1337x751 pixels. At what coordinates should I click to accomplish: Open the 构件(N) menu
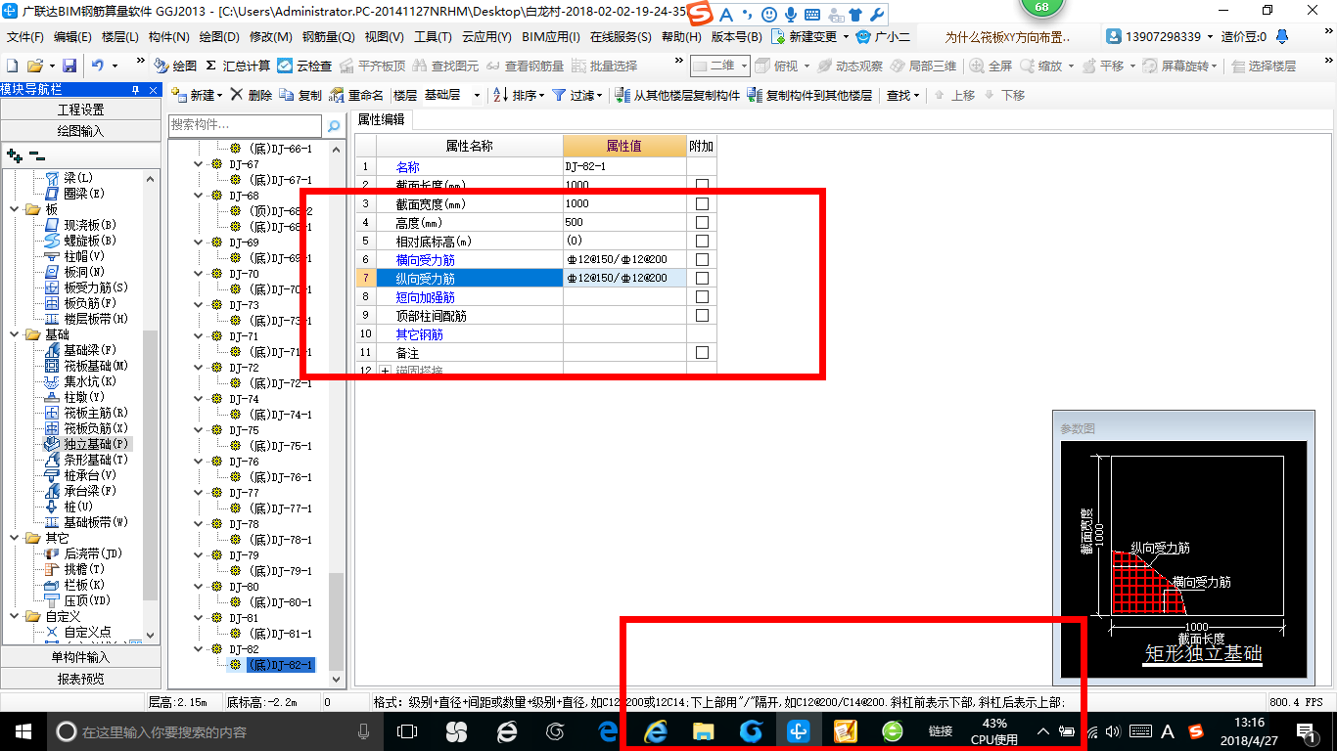coord(169,36)
